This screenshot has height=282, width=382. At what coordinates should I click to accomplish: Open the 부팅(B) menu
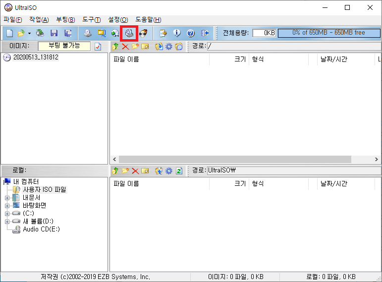(x=65, y=20)
